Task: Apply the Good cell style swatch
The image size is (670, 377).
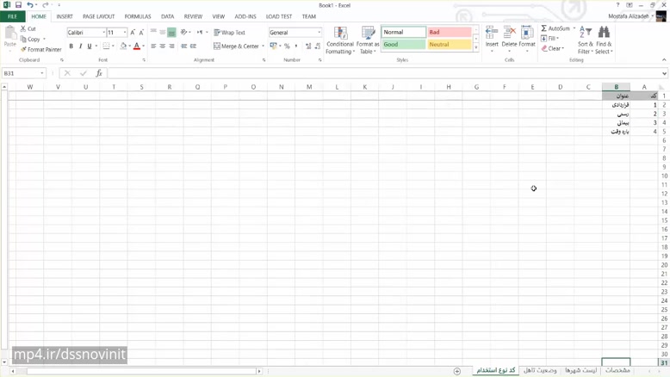Action: point(403,44)
